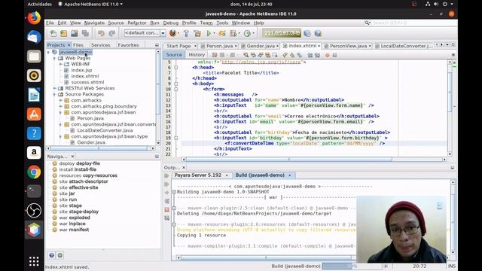Image resolution: width=482 pixels, height=271 pixels.
Task: Click the New Project toolbar icon
Action: (63, 33)
